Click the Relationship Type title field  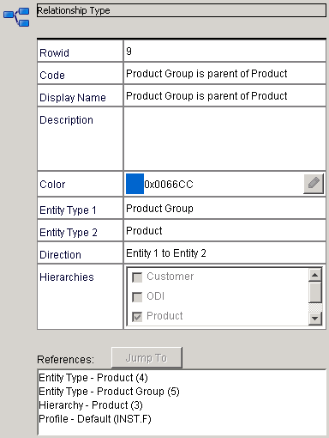click(x=182, y=10)
